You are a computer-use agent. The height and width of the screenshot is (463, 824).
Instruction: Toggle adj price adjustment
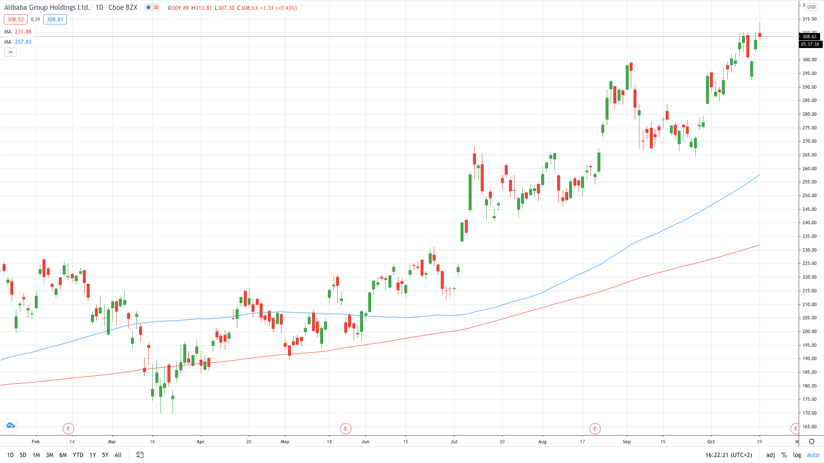coord(771,455)
